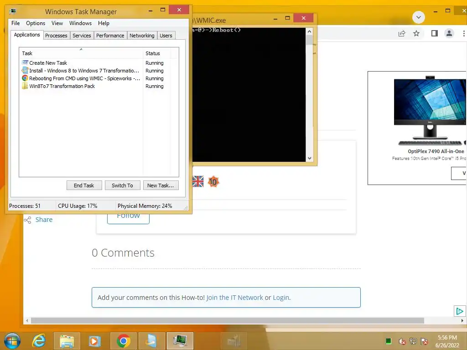Switch to the Services tab

pyautogui.click(x=82, y=36)
